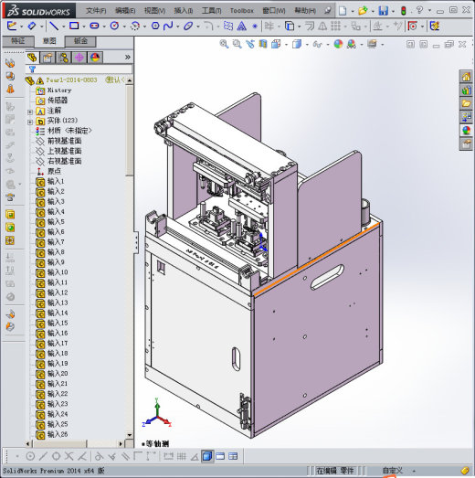Click the 在编辑 零件 status text

(335, 471)
